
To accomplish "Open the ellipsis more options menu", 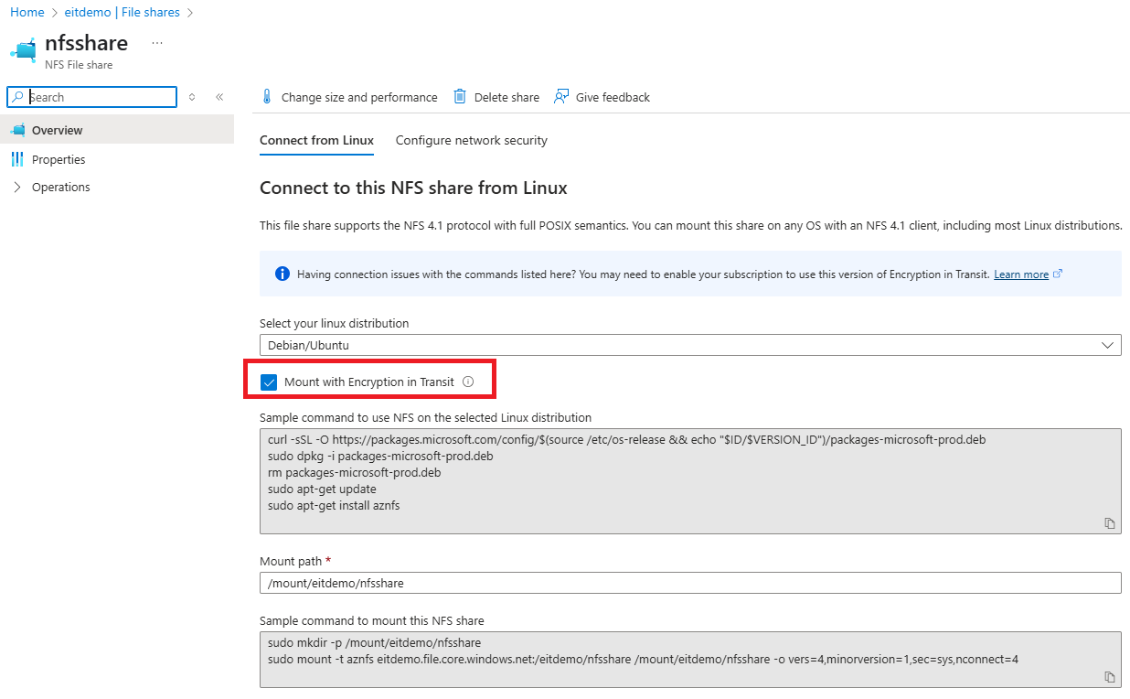I will [x=157, y=43].
